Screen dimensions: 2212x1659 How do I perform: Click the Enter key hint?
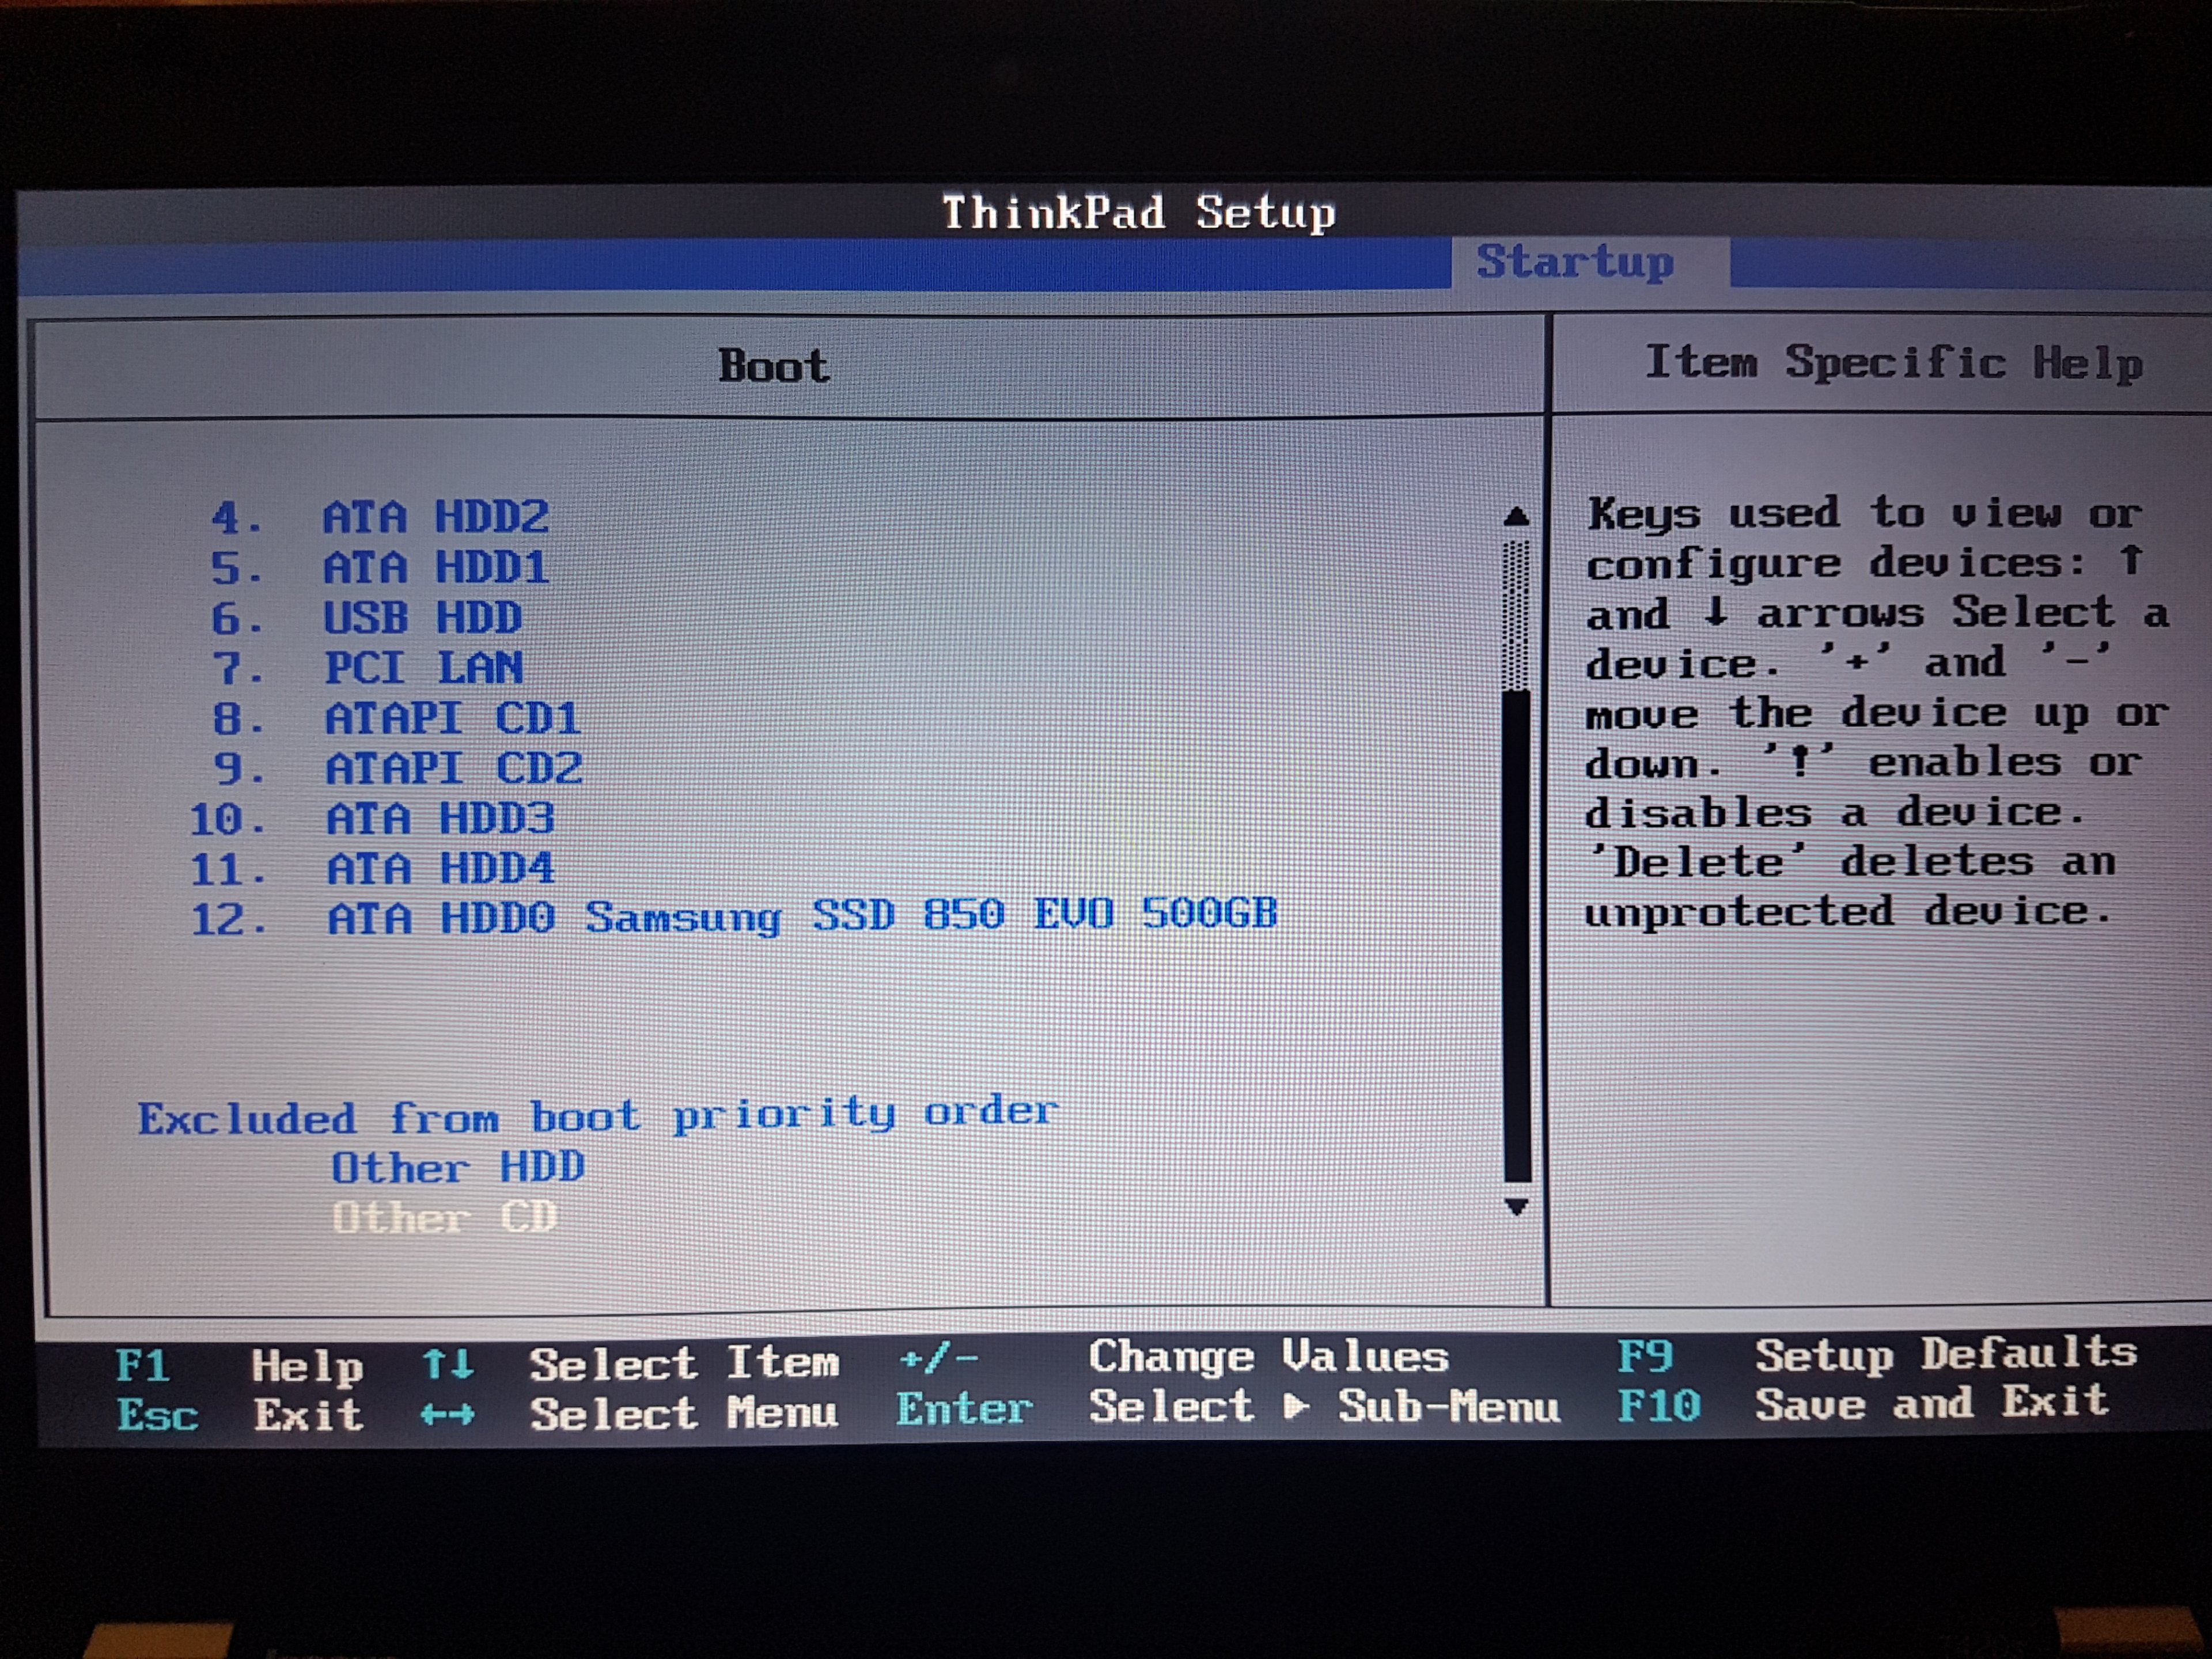(x=963, y=1409)
